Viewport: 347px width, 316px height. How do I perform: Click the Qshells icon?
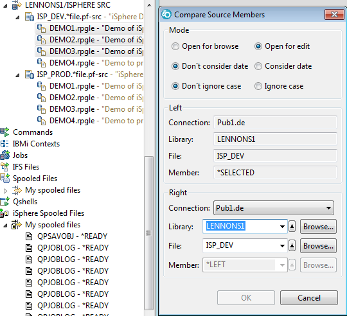tap(4, 202)
